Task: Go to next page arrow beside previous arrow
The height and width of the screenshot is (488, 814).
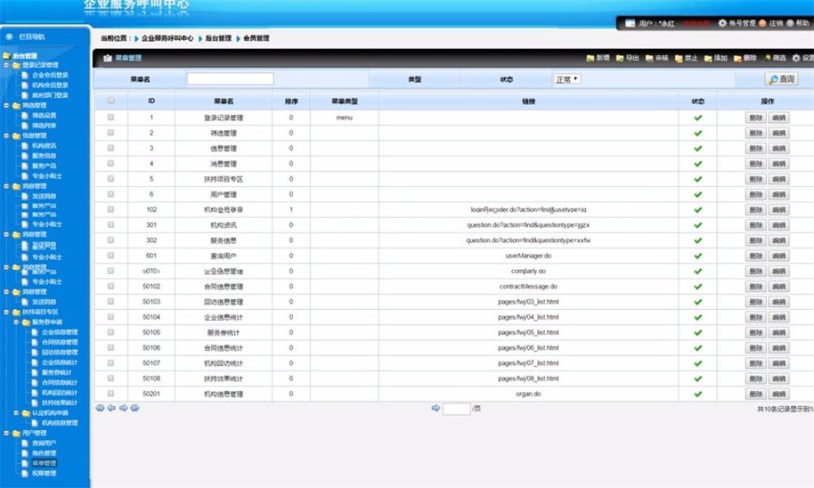Action: [x=123, y=408]
